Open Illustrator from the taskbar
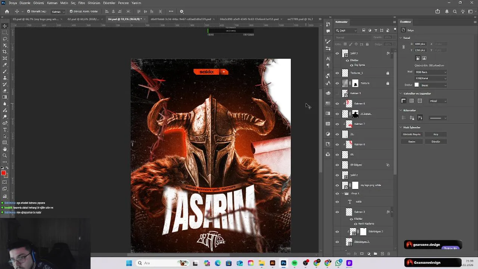This screenshot has height=269, width=478. coord(273,263)
